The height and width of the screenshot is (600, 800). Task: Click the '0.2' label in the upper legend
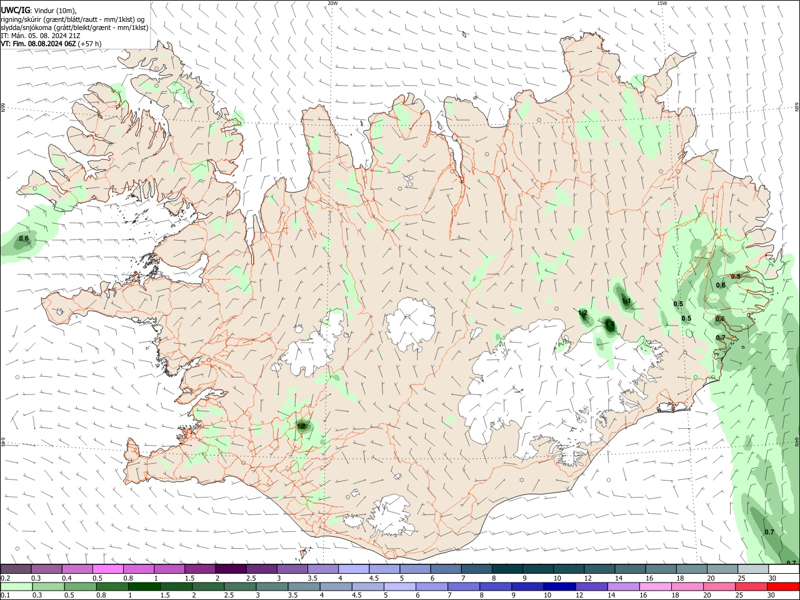[4, 578]
